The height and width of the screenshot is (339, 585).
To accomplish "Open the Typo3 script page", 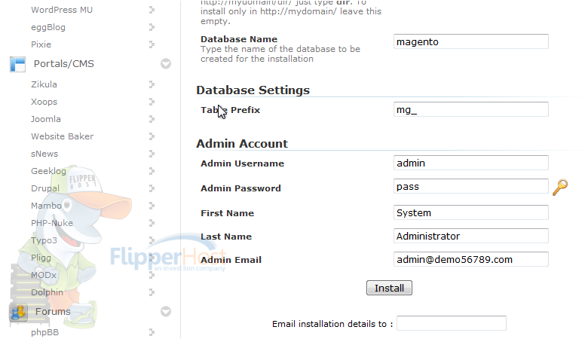I will 44,240.
